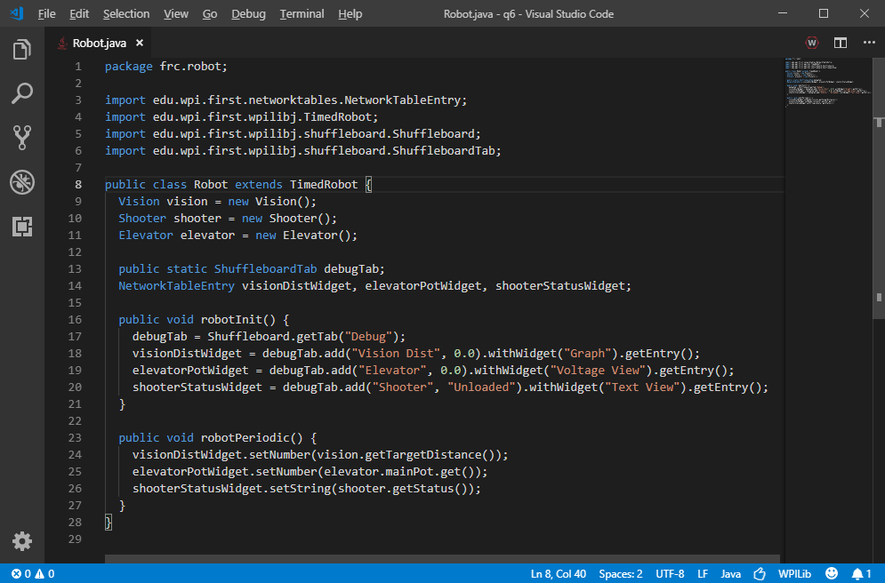The image size is (885, 583).
Task: Change indentation via Spaces: 2
Action: point(620,574)
